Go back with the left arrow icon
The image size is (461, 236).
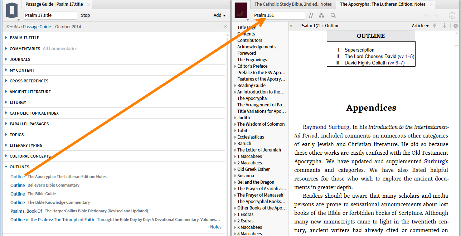[x=426, y=15]
